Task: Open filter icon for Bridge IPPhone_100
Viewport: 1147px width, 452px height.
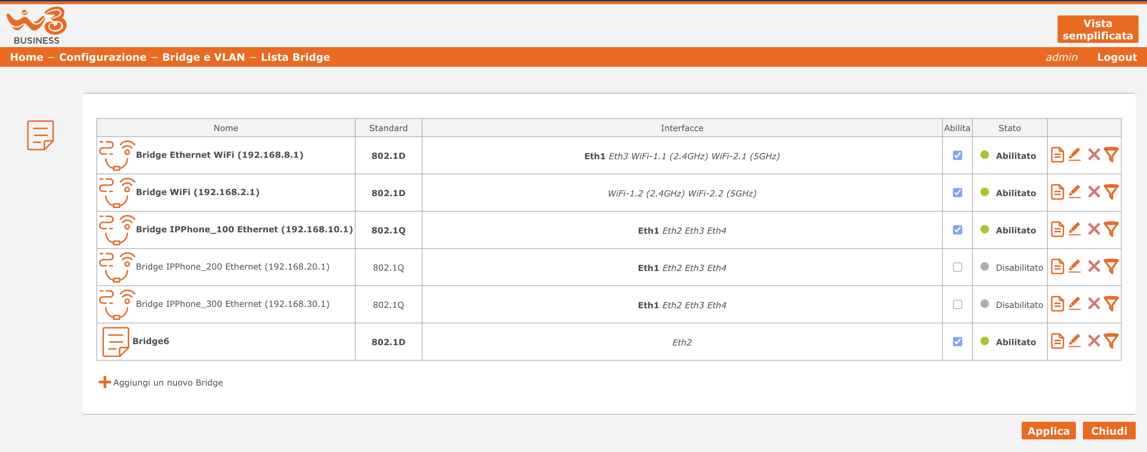Action: 1111,229
